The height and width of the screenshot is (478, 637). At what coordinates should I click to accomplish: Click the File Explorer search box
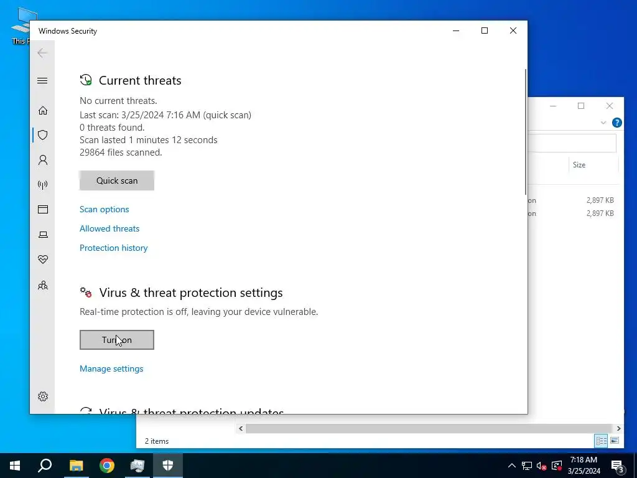click(572, 143)
